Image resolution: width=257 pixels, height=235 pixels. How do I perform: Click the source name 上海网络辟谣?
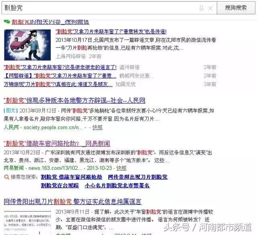[71, 56]
